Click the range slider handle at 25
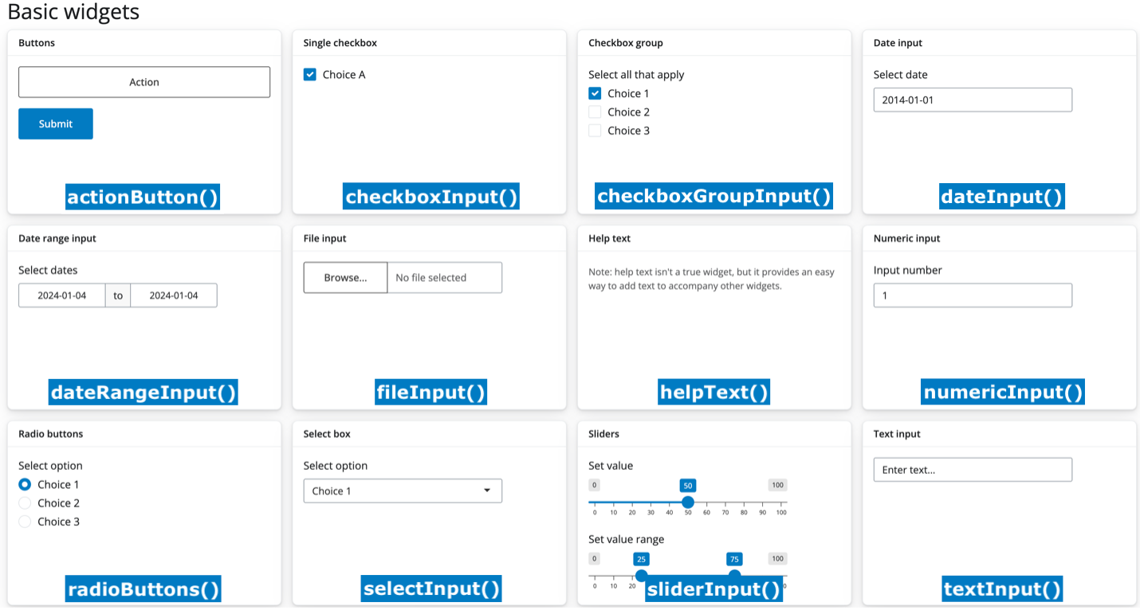The width and height of the screenshot is (1140, 610). tap(641, 575)
